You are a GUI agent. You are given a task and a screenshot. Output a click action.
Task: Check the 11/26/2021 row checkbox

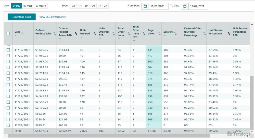tap(8, 90)
